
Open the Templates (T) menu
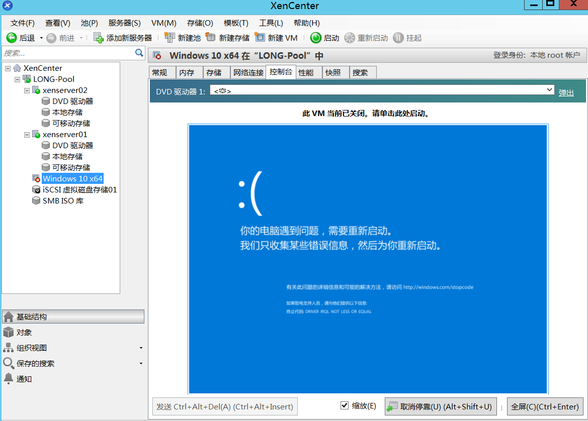point(236,23)
